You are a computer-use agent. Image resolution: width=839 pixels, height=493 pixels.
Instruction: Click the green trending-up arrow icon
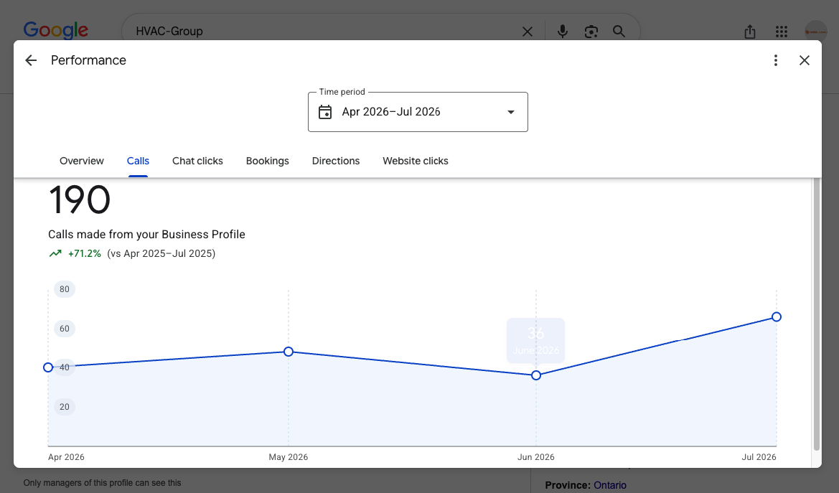[55, 254]
